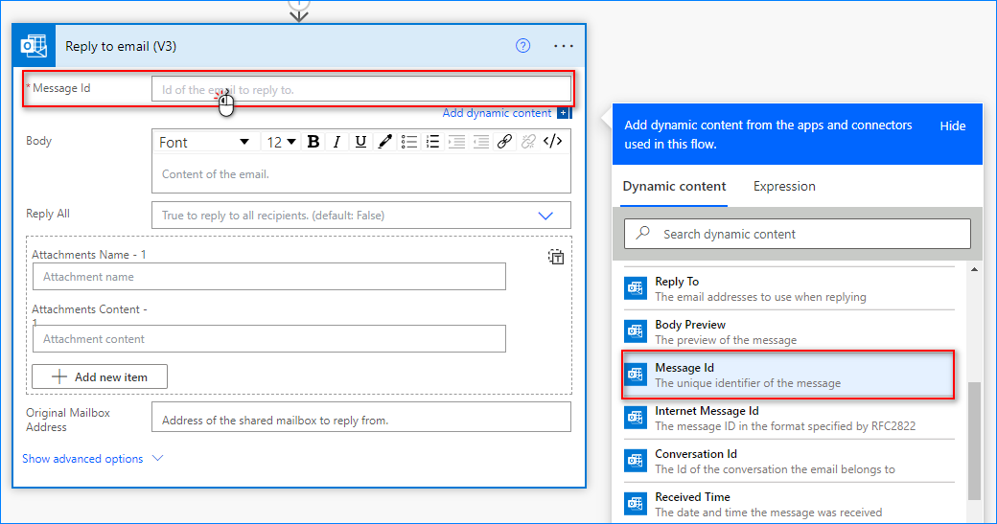997x524 pixels.
Task: Select Conversation Id dynamic content
Action: coord(788,461)
